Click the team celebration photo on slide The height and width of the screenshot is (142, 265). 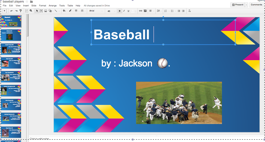179,103
